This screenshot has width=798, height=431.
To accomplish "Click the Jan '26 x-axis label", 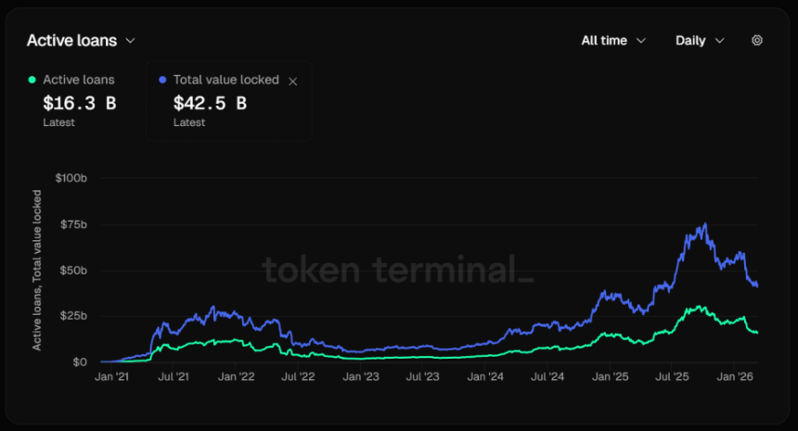I will (x=736, y=377).
